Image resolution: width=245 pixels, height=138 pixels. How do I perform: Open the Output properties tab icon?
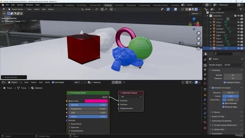205,70
